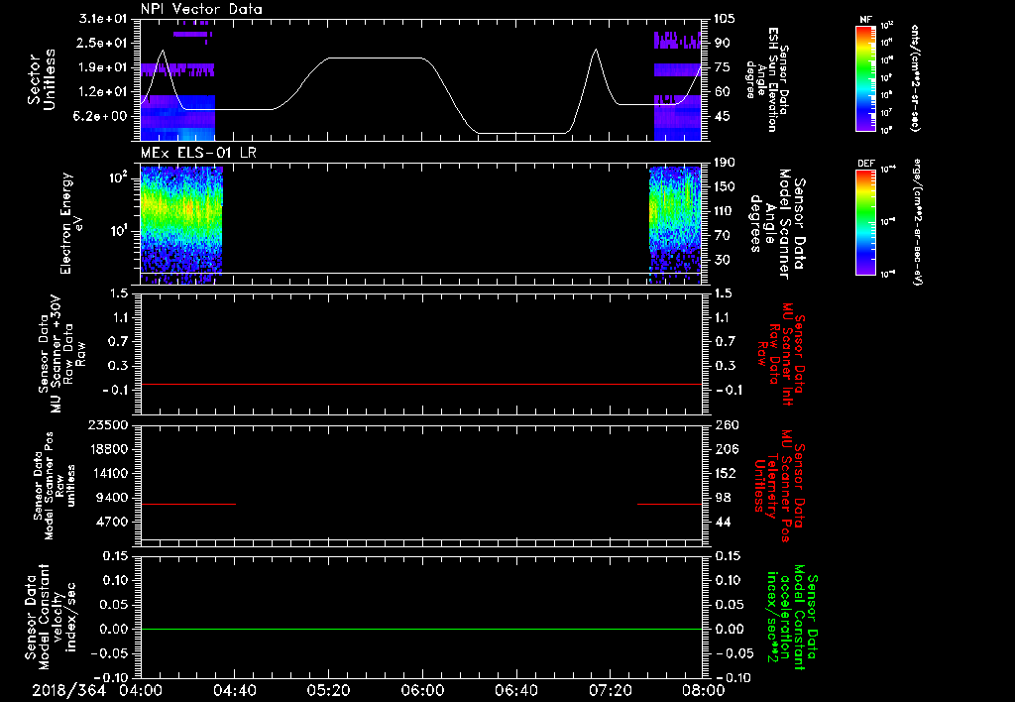Image resolution: width=1015 pixels, height=702 pixels.
Task: Click the 44 Telemetry Pos tick label
Action: click(x=722, y=522)
